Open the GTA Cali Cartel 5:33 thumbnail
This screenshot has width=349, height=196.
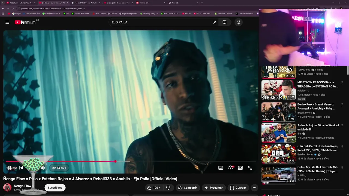[x=279, y=154]
